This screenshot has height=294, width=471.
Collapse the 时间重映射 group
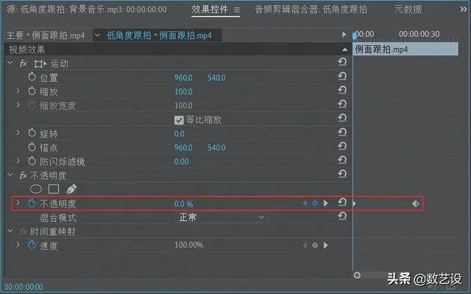click(x=10, y=231)
